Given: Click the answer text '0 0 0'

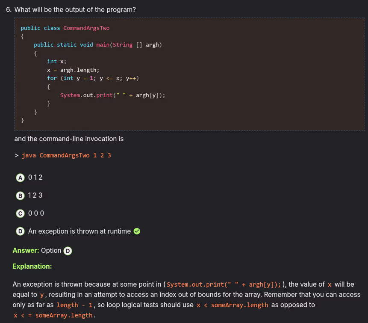Looking at the screenshot, I should pyautogui.click(x=36, y=213).
